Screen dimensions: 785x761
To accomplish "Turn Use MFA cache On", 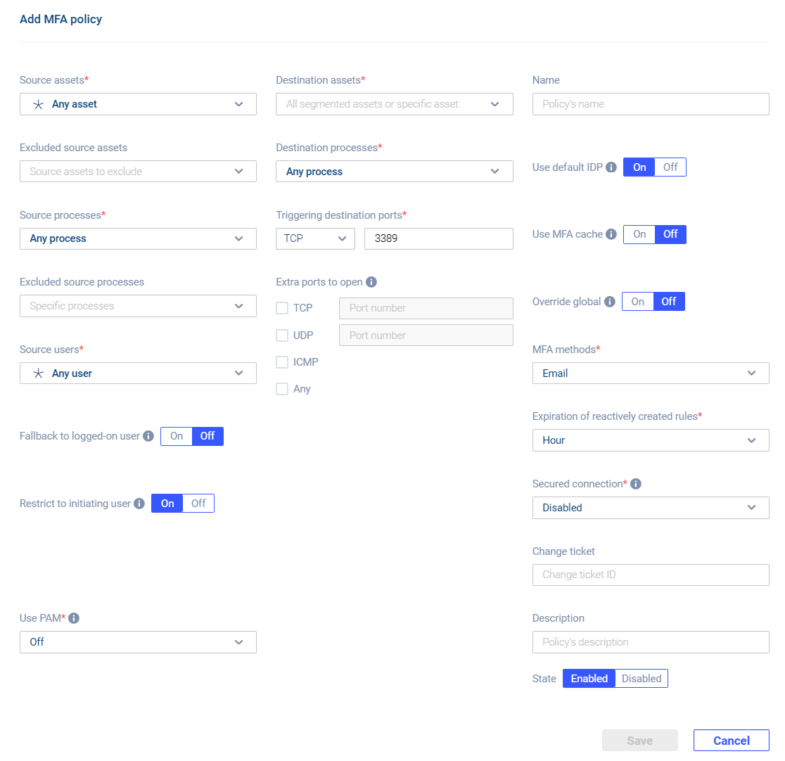I will [x=639, y=234].
